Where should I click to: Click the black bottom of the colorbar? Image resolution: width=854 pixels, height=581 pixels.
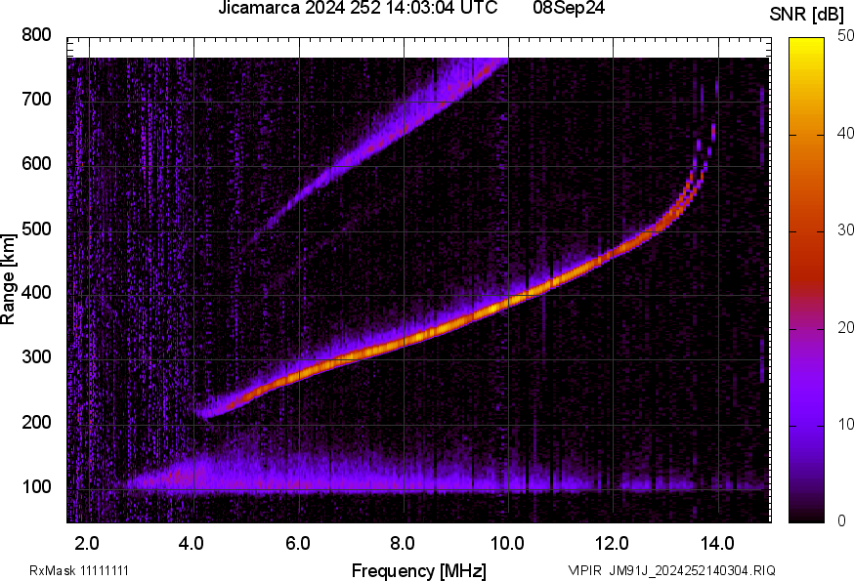pos(807,513)
